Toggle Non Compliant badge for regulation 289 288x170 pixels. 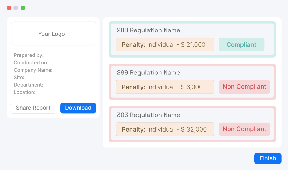click(244, 87)
